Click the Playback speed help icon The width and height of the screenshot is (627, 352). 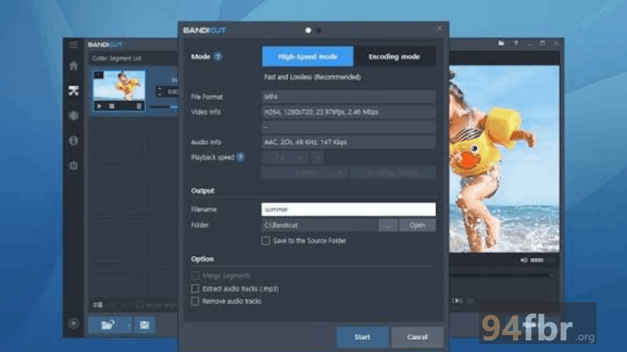(x=241, y=157)
